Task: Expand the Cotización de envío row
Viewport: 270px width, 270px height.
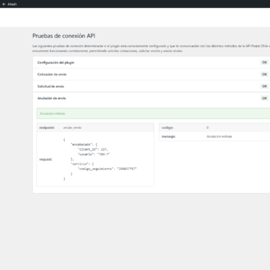Action: [x=151, y=74]
